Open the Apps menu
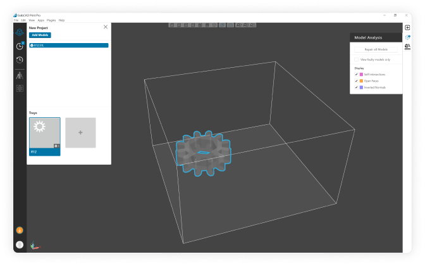The image size is (425, 266). 40,20
